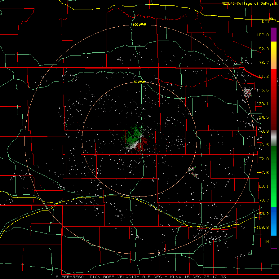Select the -78.7 scale value
The height and width of the screenshot is (279, 279).
pyautogui.click(x=263, y=200)
